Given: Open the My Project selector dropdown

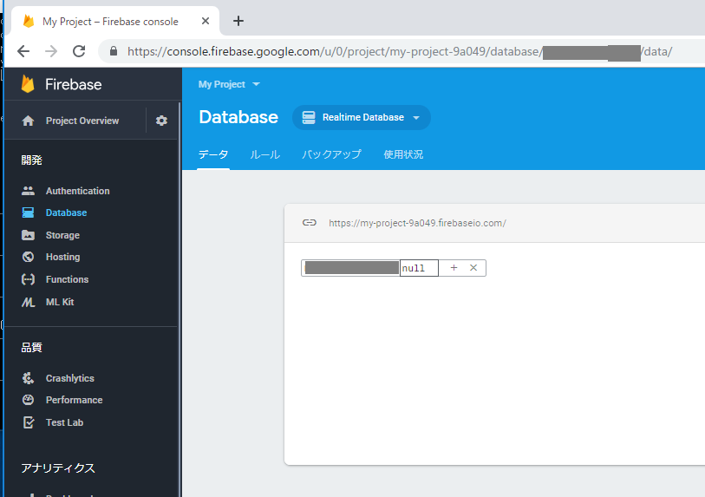Looking at the screenshot, I should tap(229, 84).
